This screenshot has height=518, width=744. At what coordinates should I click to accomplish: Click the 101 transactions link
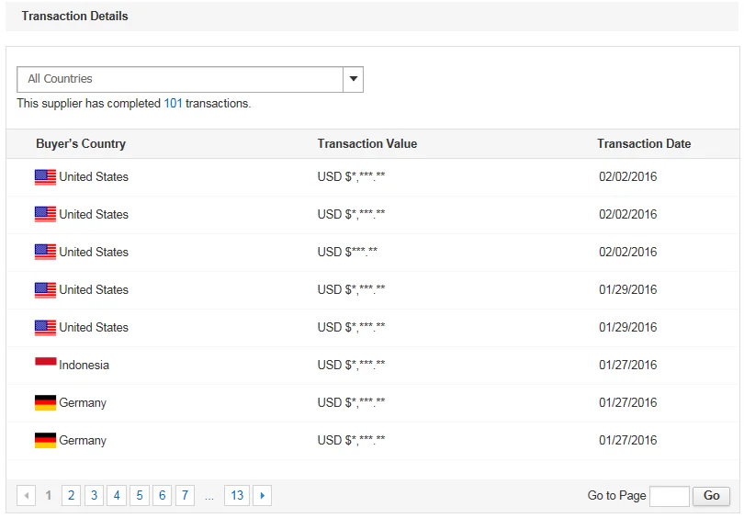[173, 104]
